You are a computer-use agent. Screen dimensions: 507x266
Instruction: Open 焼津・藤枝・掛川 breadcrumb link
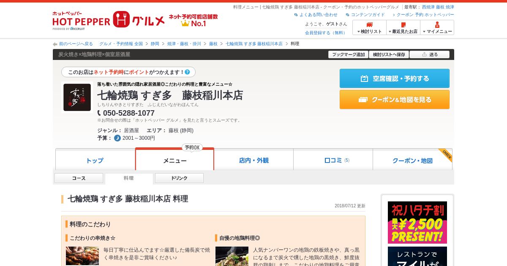point(184,44)
